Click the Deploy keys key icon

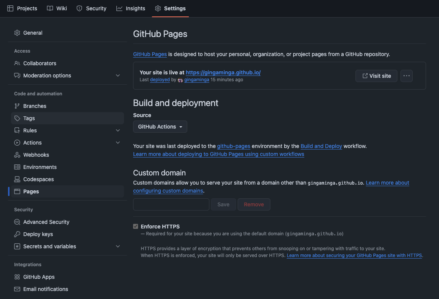point(17,234)
